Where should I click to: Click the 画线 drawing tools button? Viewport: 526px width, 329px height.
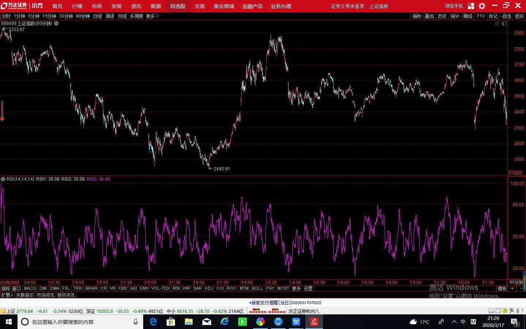click(468, 16)
